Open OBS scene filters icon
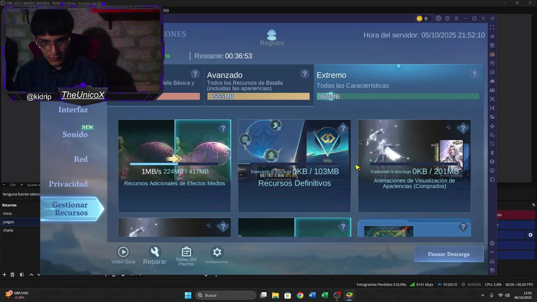This screenshot has height=302, width=537. click(22, 275)
